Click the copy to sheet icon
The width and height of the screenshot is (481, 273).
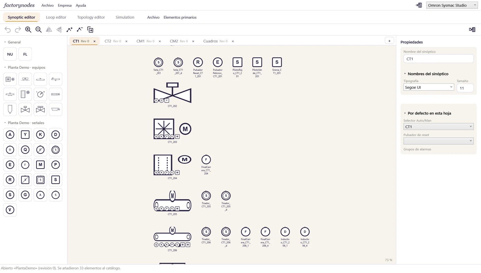[90, 30]
